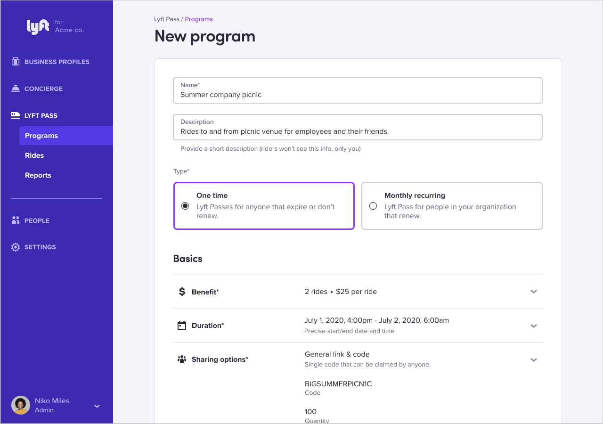Click the group icon next to Sharing options
This screenshot has height=424, width=603.
[182, 359]
